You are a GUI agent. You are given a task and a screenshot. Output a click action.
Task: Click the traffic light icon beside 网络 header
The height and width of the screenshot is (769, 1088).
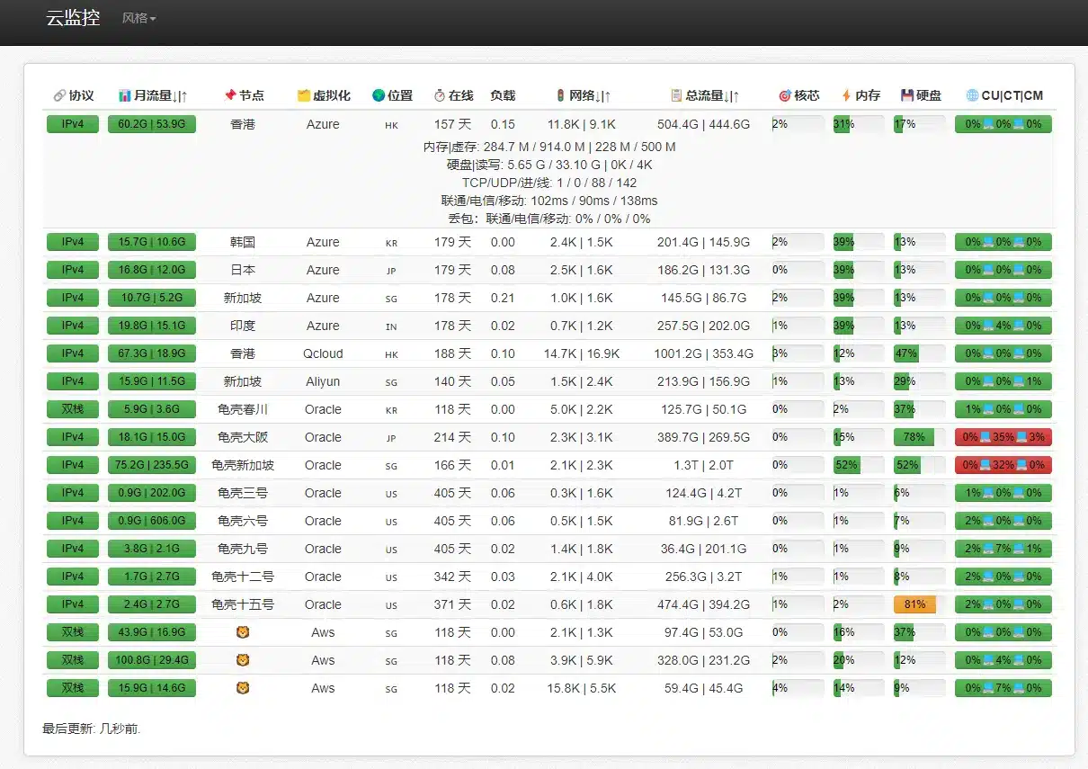561,95
